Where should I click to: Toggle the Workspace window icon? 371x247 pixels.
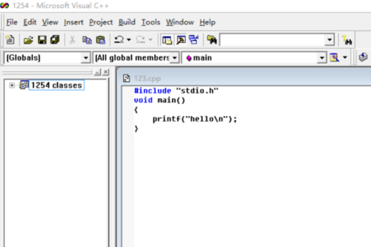tap(167, 40)
